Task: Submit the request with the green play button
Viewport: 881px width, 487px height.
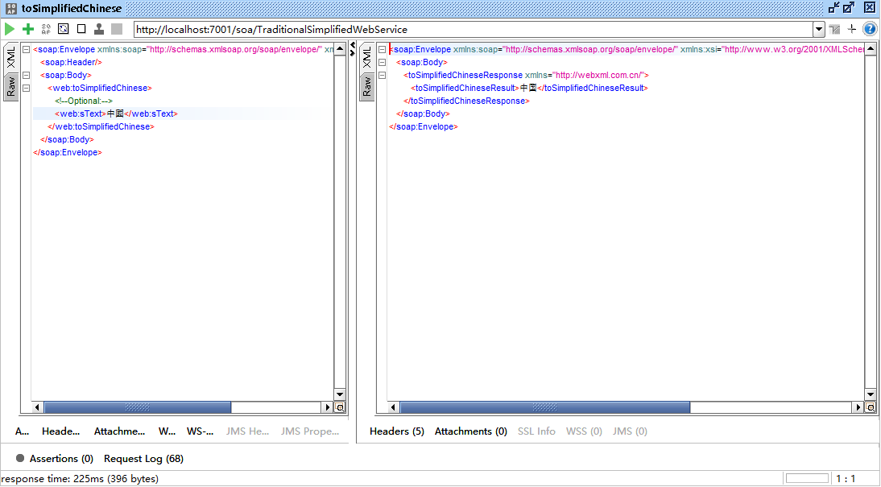Action: coord(10,29)
